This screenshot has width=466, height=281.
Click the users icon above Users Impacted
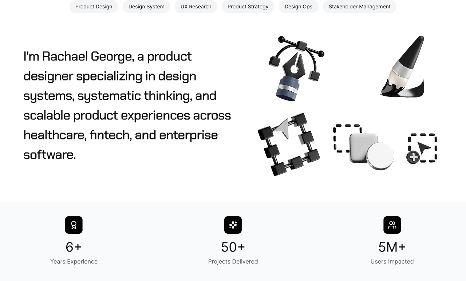coord(392,225)
